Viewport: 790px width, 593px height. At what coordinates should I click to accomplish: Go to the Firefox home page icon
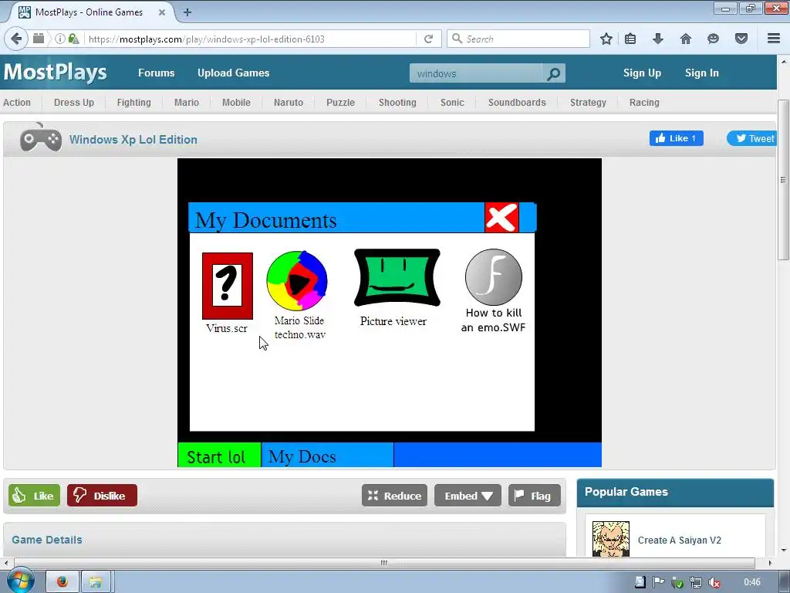686,39
